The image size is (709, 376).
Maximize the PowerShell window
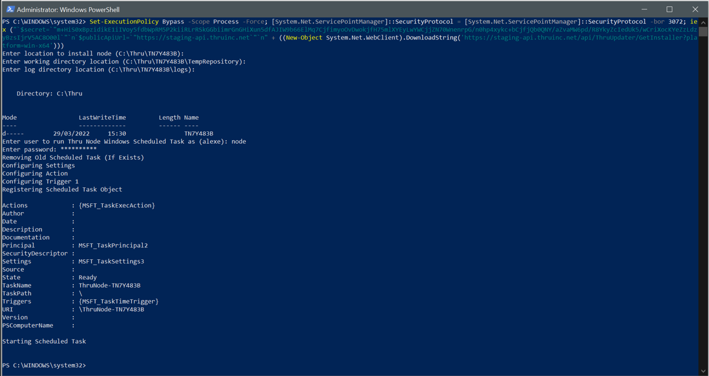coord(669,9)
